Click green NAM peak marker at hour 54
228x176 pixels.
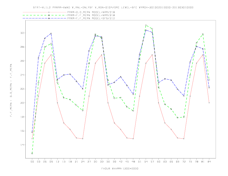pos(146,25)
